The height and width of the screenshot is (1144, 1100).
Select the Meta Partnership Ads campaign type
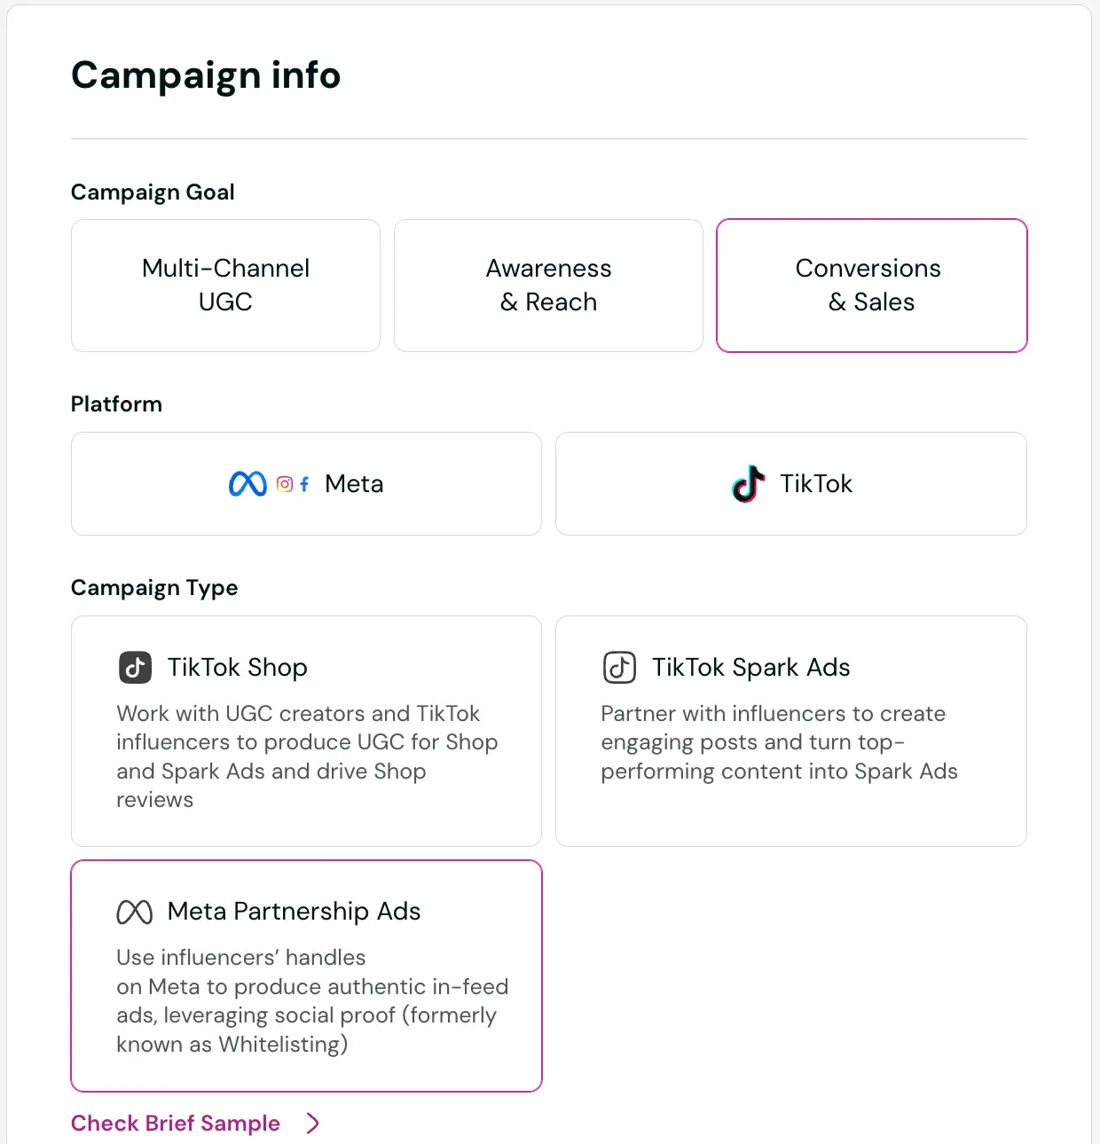306,975
